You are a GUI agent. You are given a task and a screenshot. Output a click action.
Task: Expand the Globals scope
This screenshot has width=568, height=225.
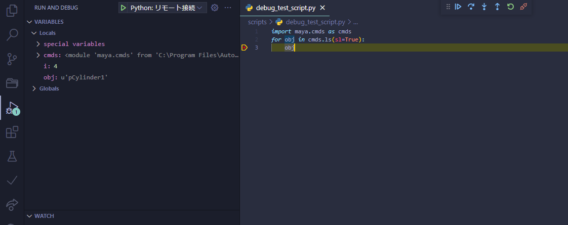34,88
